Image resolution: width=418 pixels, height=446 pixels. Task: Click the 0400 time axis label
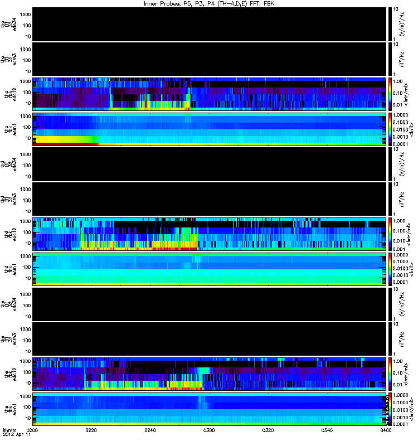click(386, 430)
